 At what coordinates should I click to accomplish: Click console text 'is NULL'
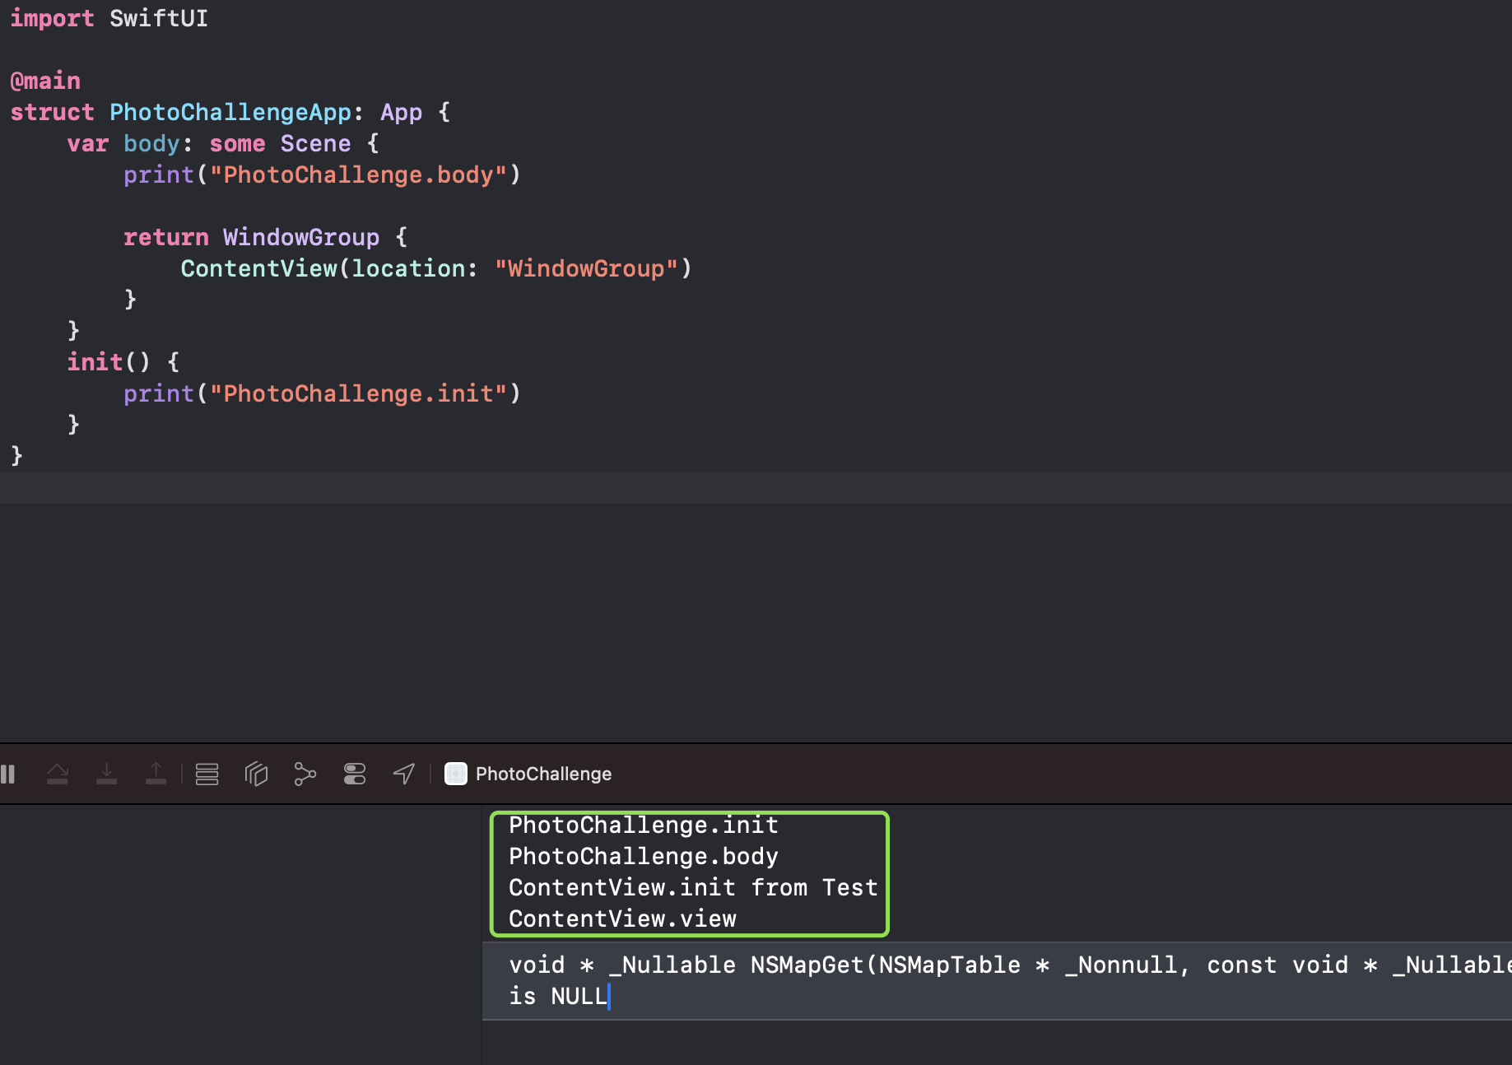coord(557,996)
